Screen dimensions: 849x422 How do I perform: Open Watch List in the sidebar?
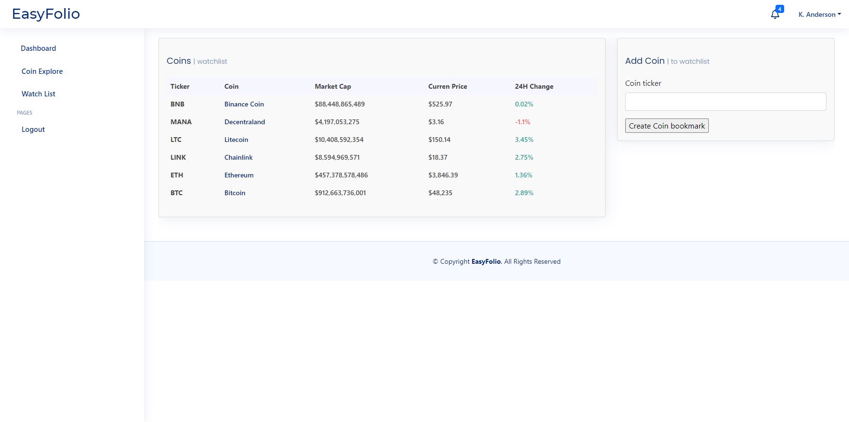coord(38,94)
